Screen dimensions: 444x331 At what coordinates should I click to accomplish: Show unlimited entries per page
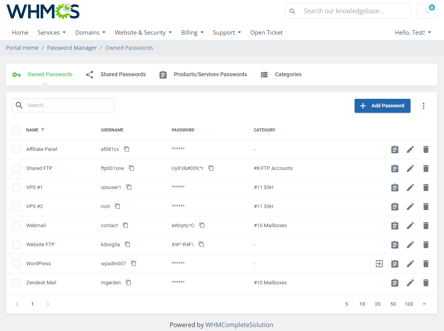point(424,304)
